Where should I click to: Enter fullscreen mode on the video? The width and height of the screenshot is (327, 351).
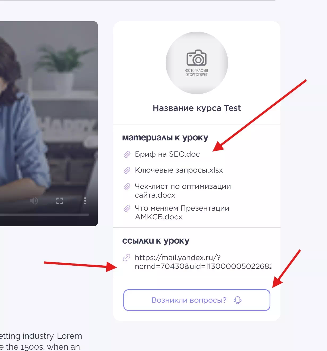(60, 201)
